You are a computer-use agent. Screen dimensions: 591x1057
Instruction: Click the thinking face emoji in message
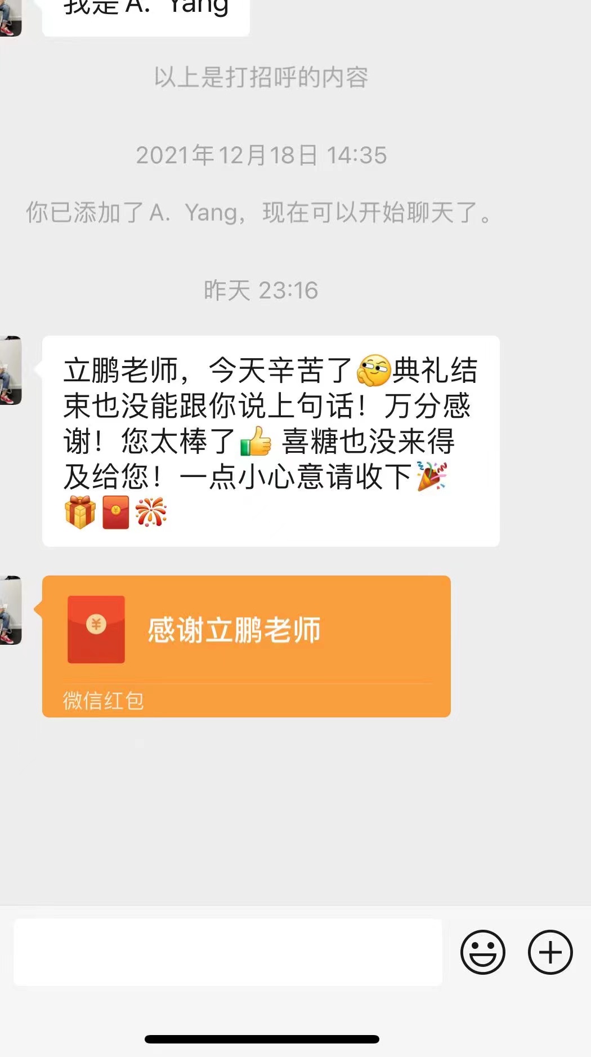[x=374, y=371]
